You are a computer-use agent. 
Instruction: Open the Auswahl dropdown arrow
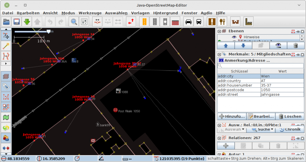pos(243,130)
